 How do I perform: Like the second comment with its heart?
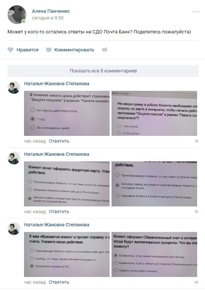pyautogui.click(x=196, y=212)
